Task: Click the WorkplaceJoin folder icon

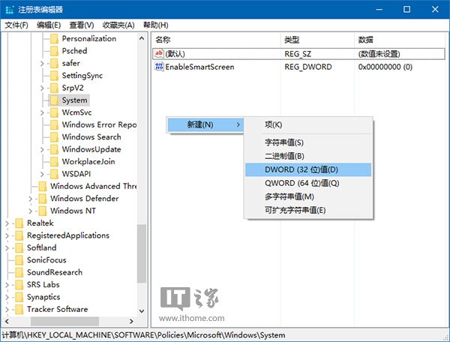Action: 54,162
